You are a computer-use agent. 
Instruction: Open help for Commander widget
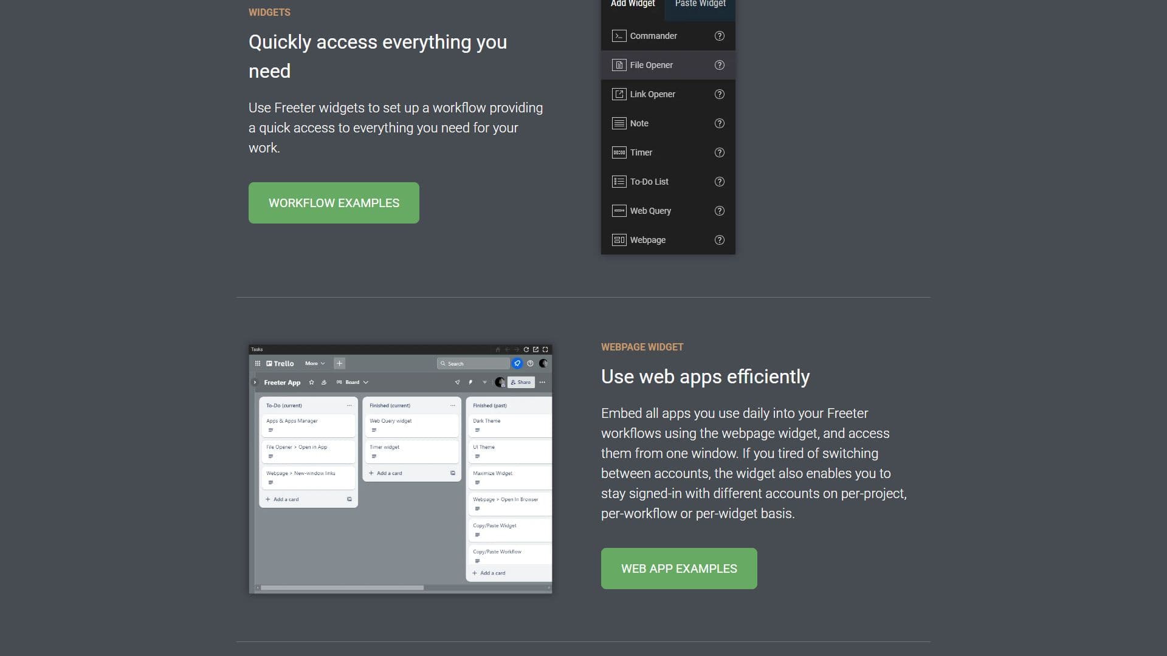tap(720, 36)
